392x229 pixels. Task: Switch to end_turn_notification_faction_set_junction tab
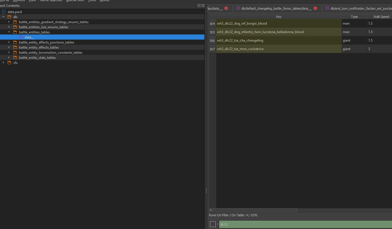click(x=357, y=8)
